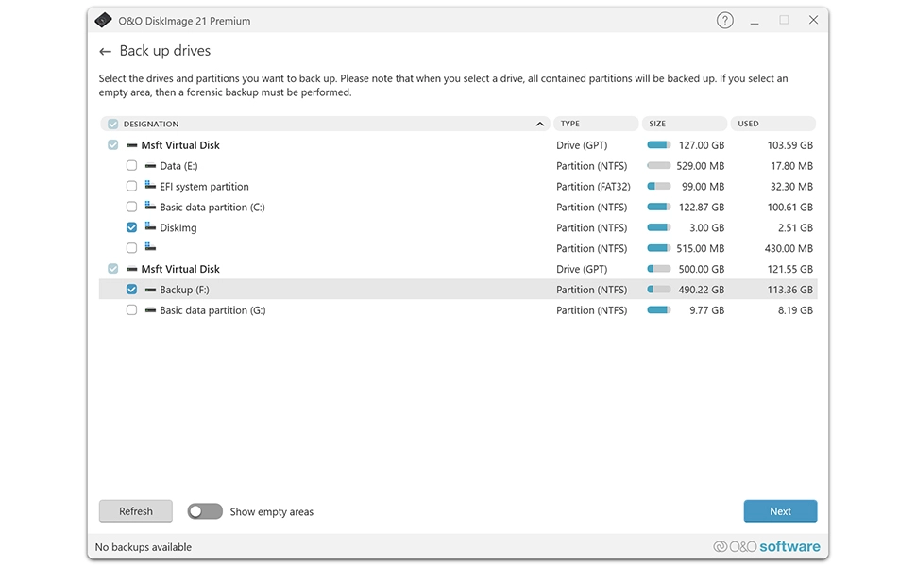The height and width of the screenshot is (566, 916).
Task: Click the drive icon of second Msft Virtual Disk
Action: point(133,268)
